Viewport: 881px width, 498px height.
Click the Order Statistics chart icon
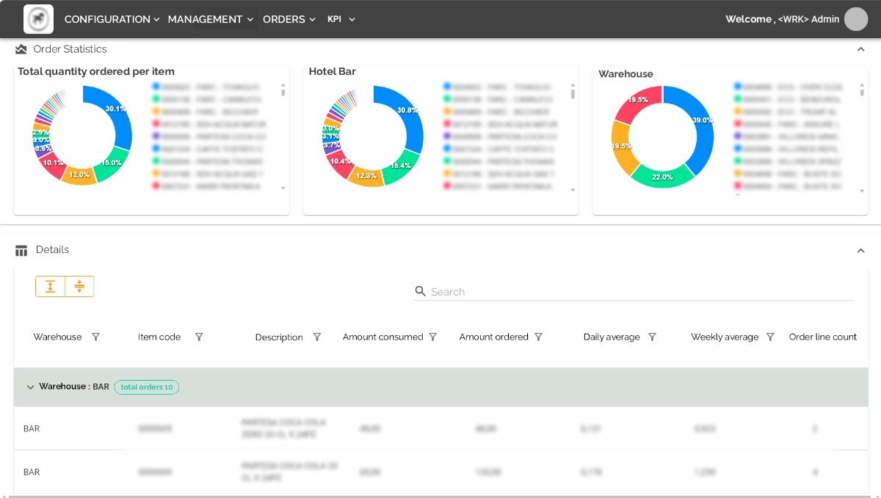[x=21, y=48]
